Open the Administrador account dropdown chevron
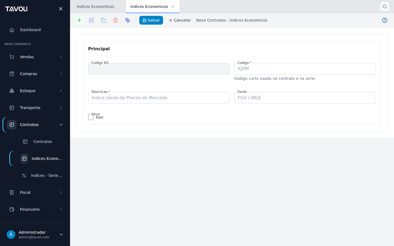The image size is (394, 246). (x=61, y=235)
